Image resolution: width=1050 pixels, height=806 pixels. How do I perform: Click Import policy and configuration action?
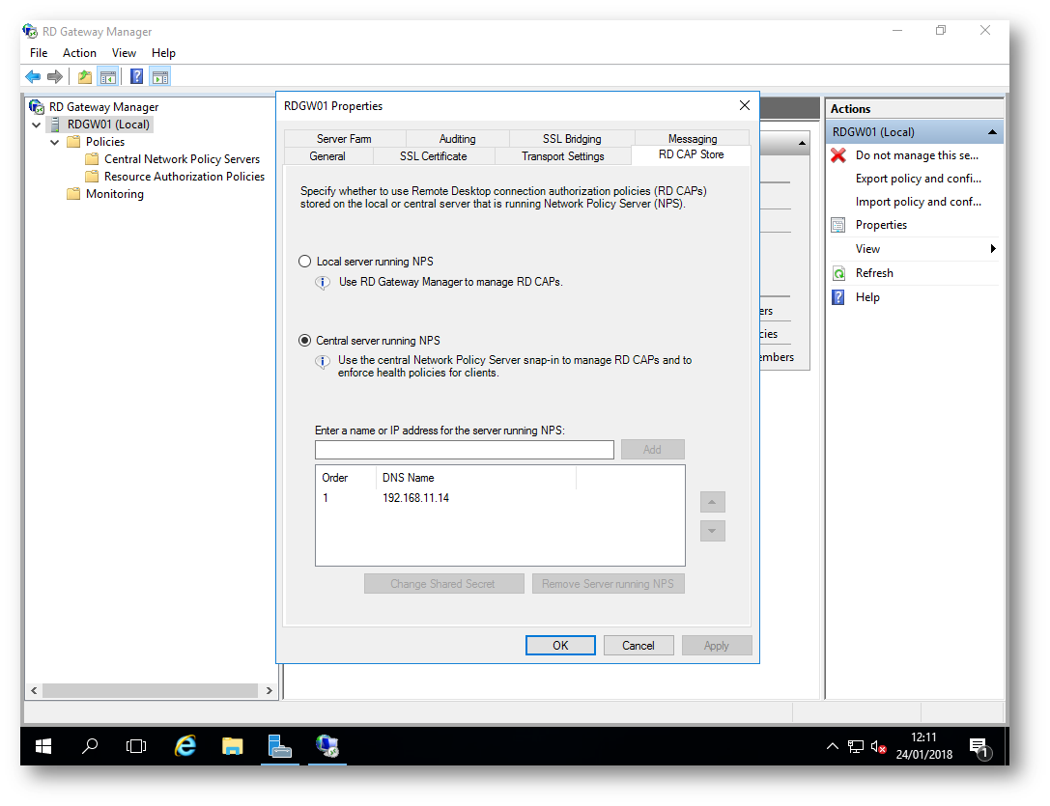[x=918, y=202]
